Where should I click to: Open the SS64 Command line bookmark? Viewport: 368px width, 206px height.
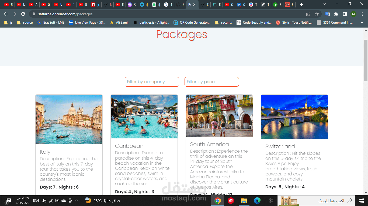click(335, 23)
